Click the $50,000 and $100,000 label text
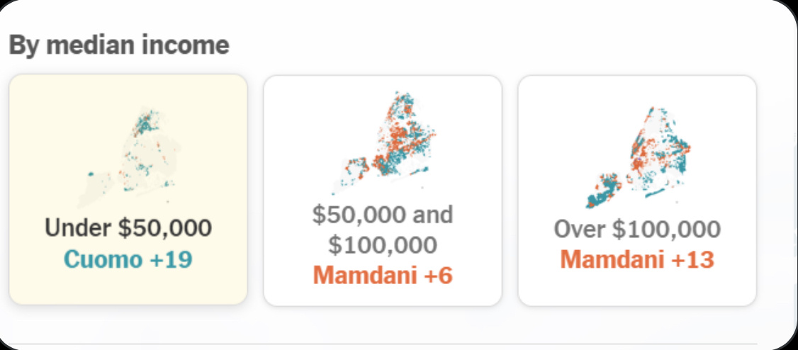 [383, 230]
